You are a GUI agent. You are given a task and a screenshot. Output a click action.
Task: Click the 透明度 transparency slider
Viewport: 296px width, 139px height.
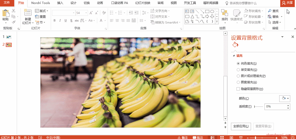coord(258,107)
